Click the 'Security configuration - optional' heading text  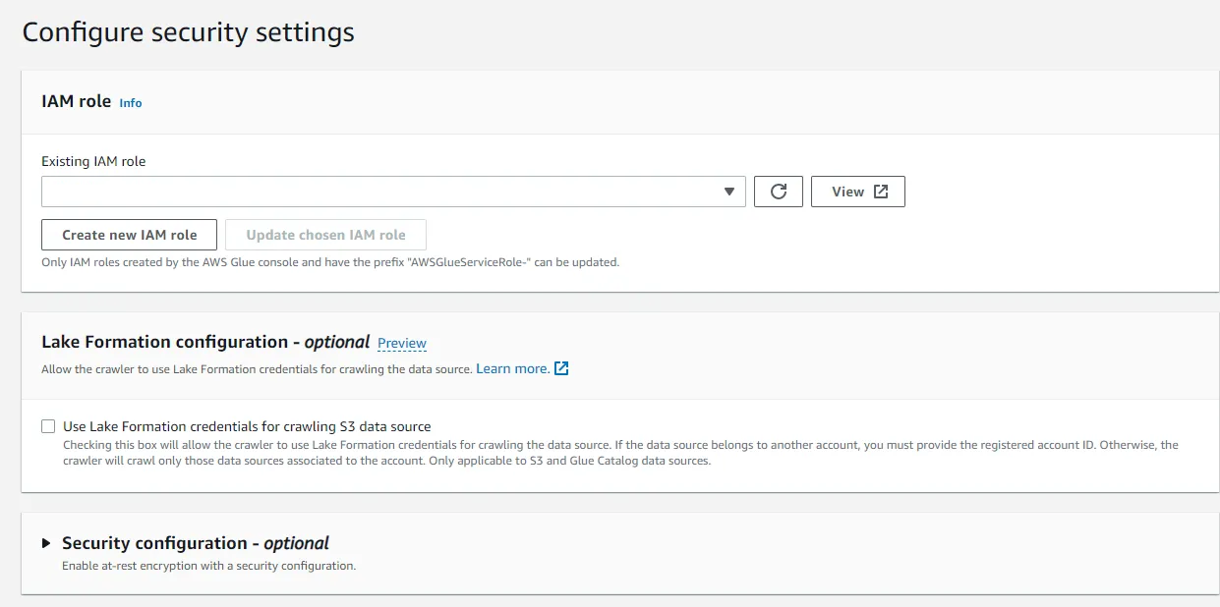point(196,543)
